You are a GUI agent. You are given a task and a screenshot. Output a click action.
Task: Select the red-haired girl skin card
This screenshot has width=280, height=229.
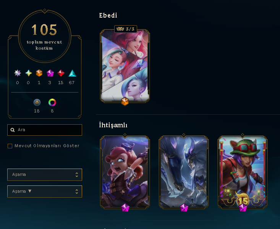point(125,172)
